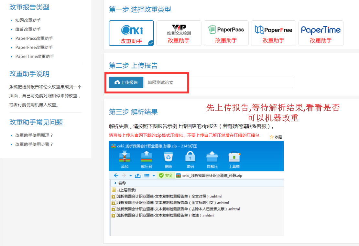The width and height of the screenshot is (359, 246).
Task: Select the PaperFree 改重助手 card
Action: pyautogui.click(x=274, y=33)
